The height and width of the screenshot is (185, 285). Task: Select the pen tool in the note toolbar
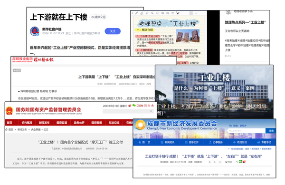pos(136,13)
